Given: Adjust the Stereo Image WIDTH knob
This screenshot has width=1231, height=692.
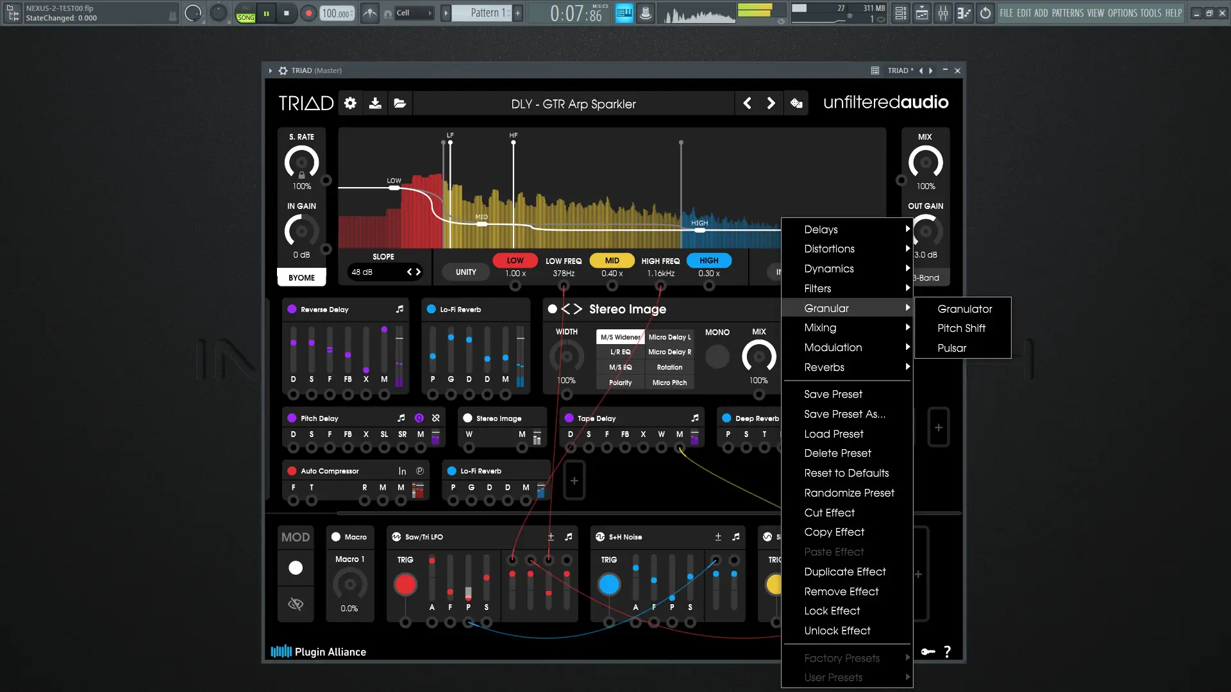Looking at the screenshot, I should point(566,357).
